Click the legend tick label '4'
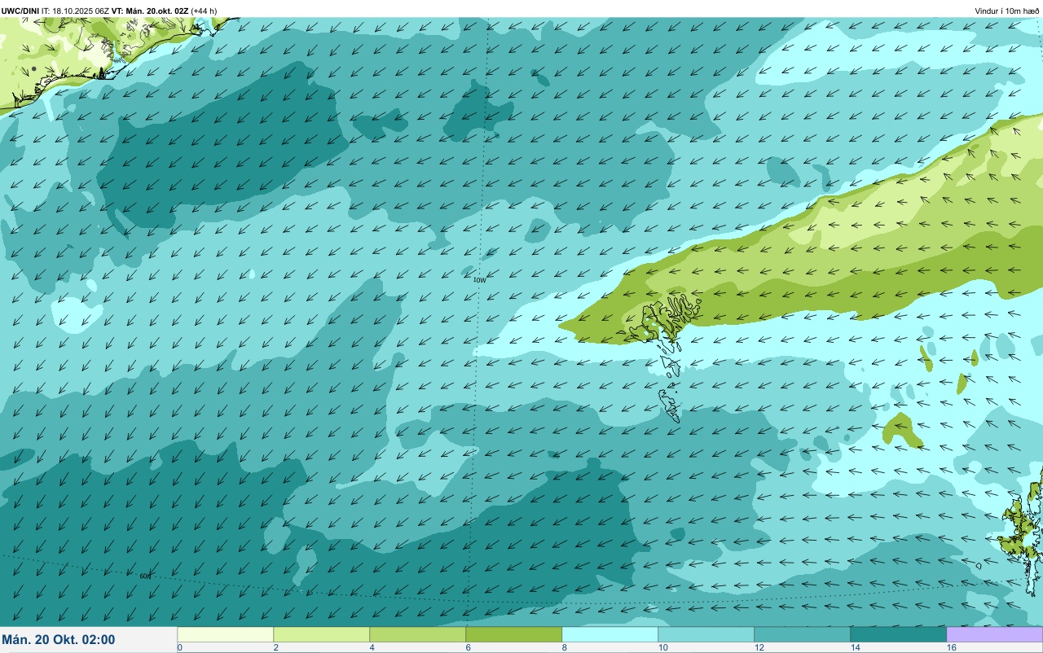 point(372,647)
